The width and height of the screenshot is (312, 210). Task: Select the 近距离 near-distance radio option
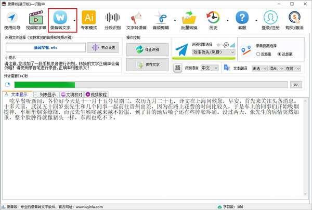[x=258, y=54]
